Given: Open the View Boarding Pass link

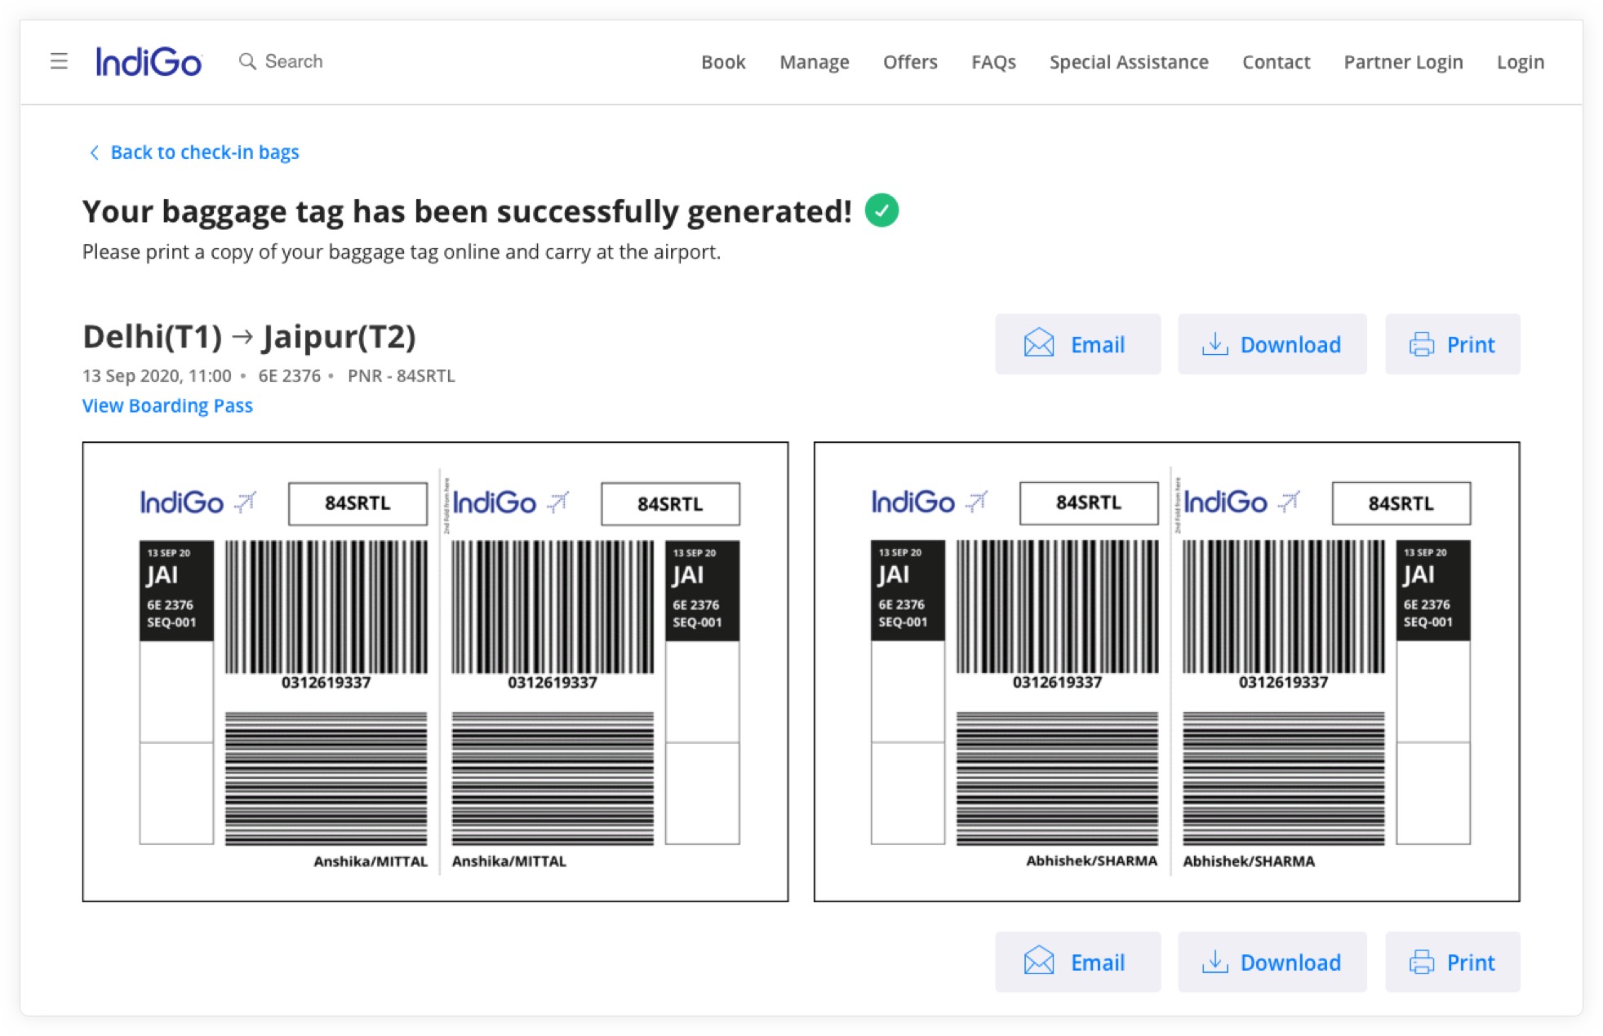Looking at the screenshot, I should (x=167, y=405).
